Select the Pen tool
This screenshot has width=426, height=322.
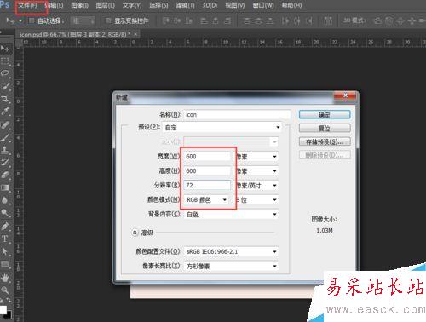pos(5,227)
